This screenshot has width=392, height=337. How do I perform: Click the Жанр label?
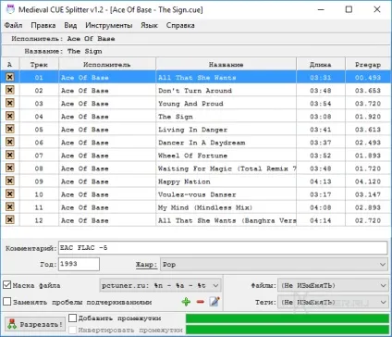pos(146,265)
